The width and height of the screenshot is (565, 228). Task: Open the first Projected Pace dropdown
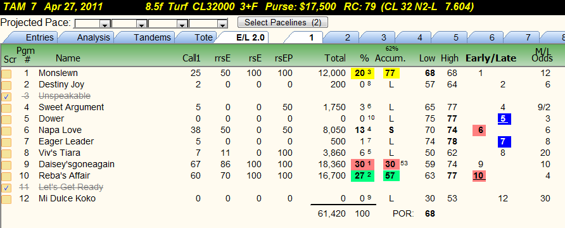(105, 24)
